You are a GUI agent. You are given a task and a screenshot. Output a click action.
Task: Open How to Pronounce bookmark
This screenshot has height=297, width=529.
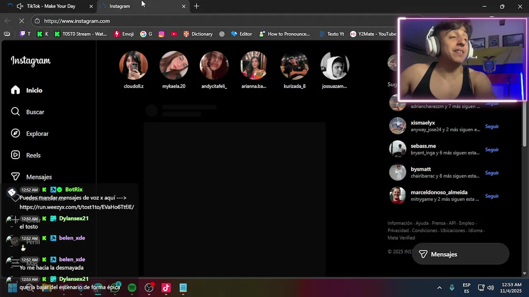284,34
